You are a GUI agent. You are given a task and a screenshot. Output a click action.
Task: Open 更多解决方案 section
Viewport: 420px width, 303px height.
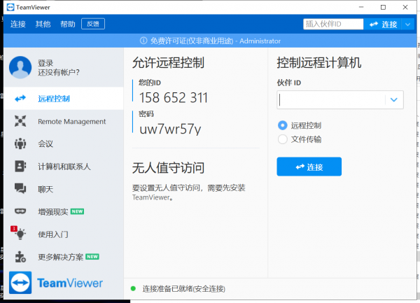click(64, 257)
